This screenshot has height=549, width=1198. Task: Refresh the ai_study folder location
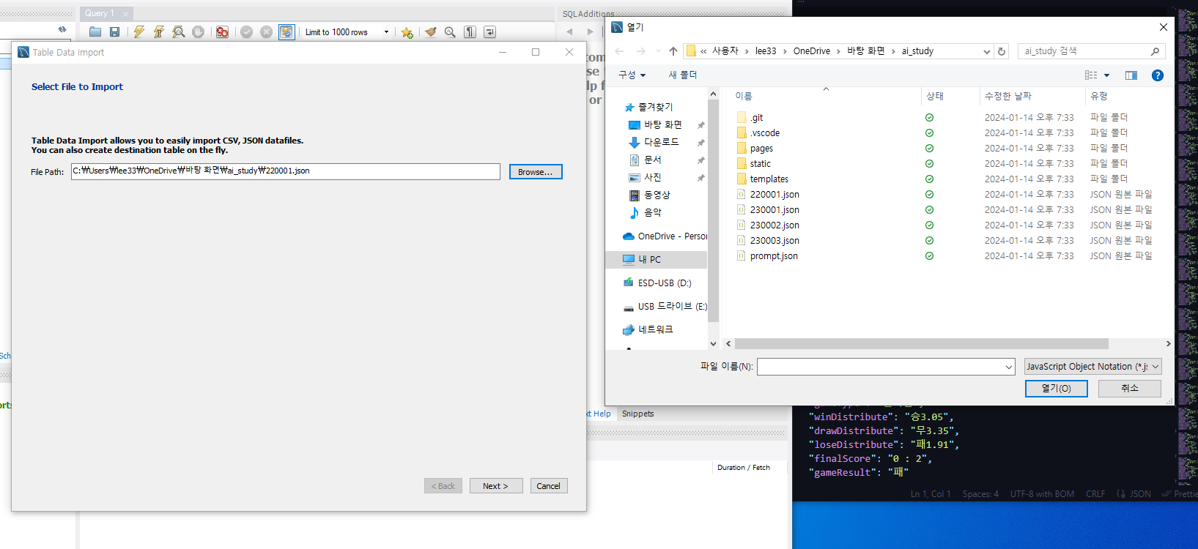(x=1002, y=51)
